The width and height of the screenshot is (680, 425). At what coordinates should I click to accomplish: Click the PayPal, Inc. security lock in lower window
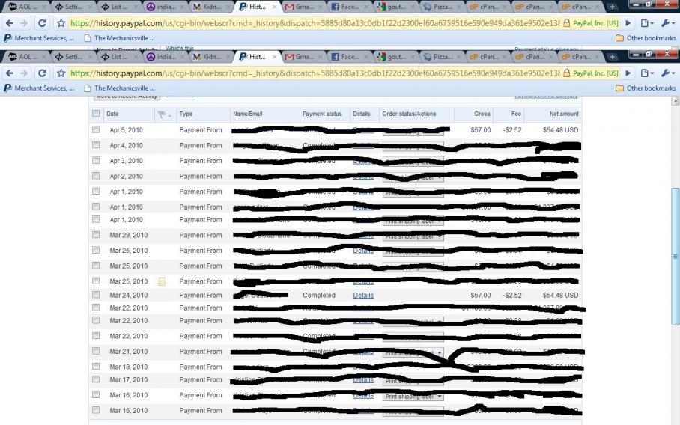[x=591, y=73]
